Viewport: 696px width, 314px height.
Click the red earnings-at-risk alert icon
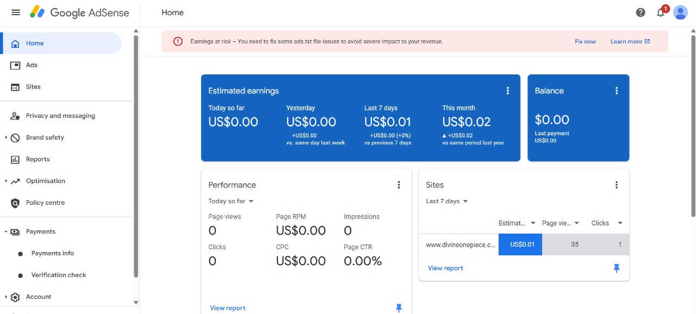(178, 41)
